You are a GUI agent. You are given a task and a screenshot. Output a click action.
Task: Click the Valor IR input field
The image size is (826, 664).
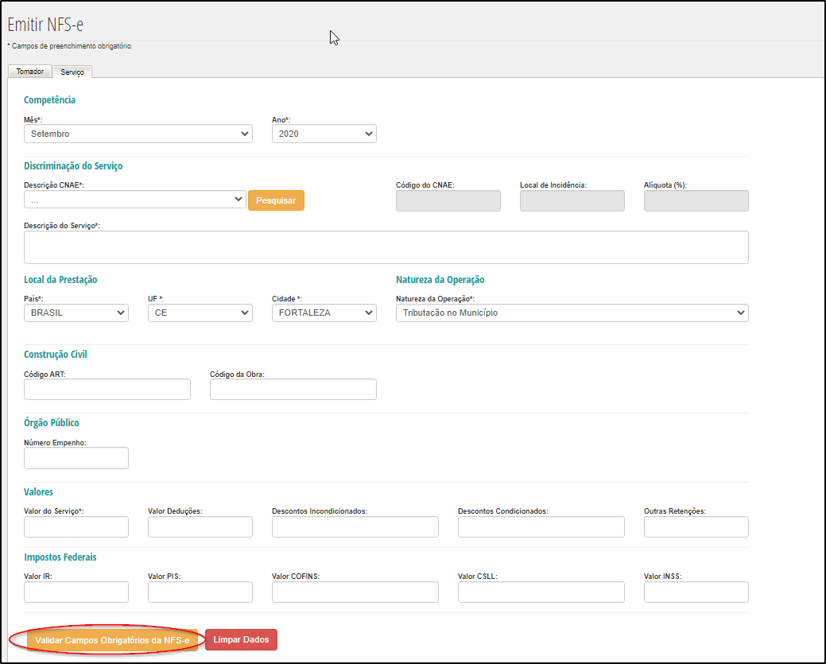coord(76,592)
